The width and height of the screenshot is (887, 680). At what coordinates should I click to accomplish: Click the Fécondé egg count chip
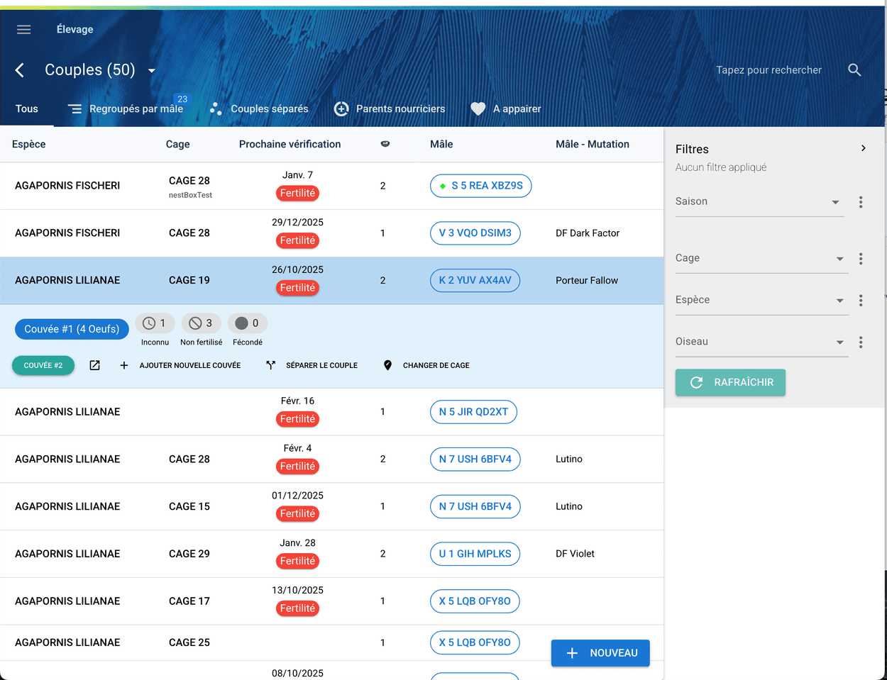(247, 323)
